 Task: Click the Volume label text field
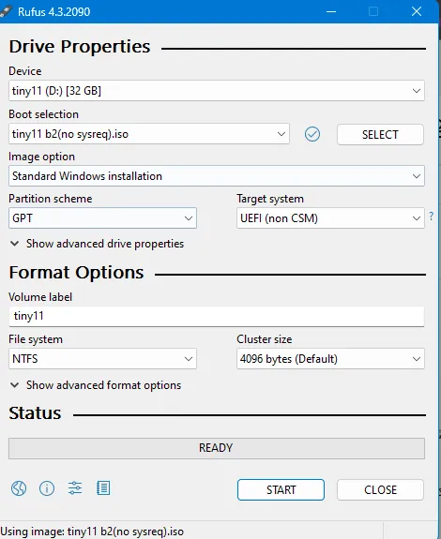[217, 316]
